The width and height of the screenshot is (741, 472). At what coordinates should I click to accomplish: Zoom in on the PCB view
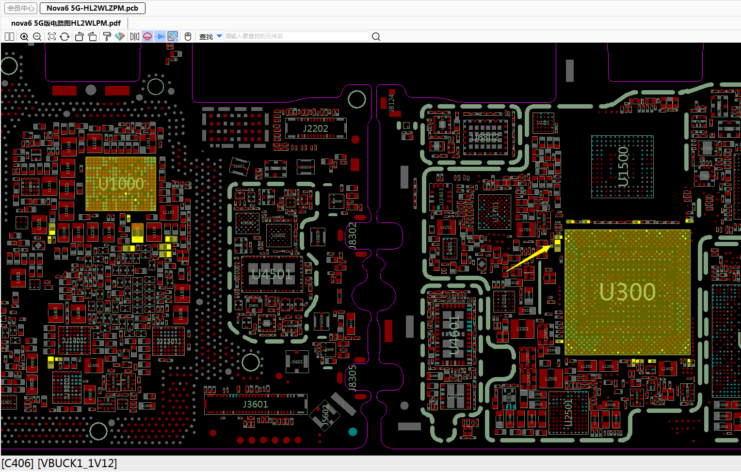pyautogui.click(x=24, y=37)
